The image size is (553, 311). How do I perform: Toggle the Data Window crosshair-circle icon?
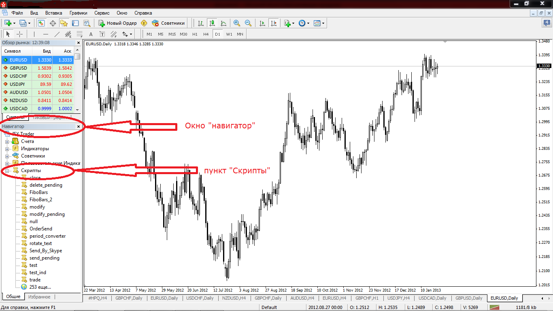[53, 23]
